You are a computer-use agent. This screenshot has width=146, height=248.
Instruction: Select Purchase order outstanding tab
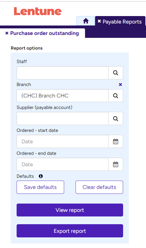coord(45,33)
